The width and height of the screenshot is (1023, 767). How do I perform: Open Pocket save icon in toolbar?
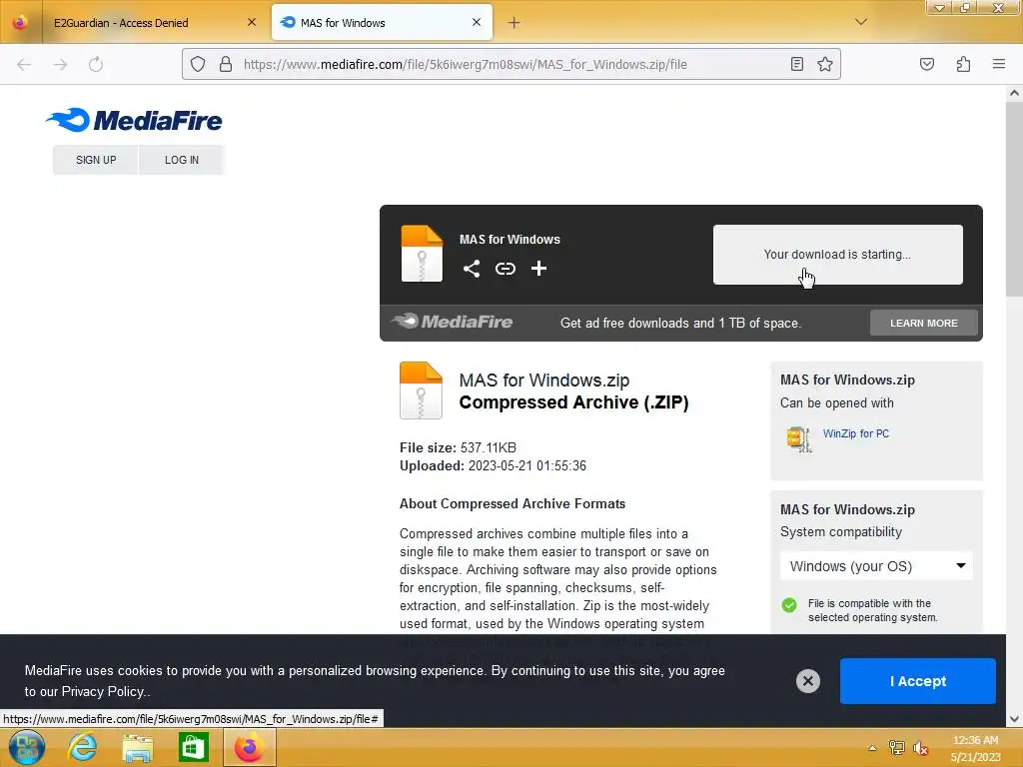point(927,64)
